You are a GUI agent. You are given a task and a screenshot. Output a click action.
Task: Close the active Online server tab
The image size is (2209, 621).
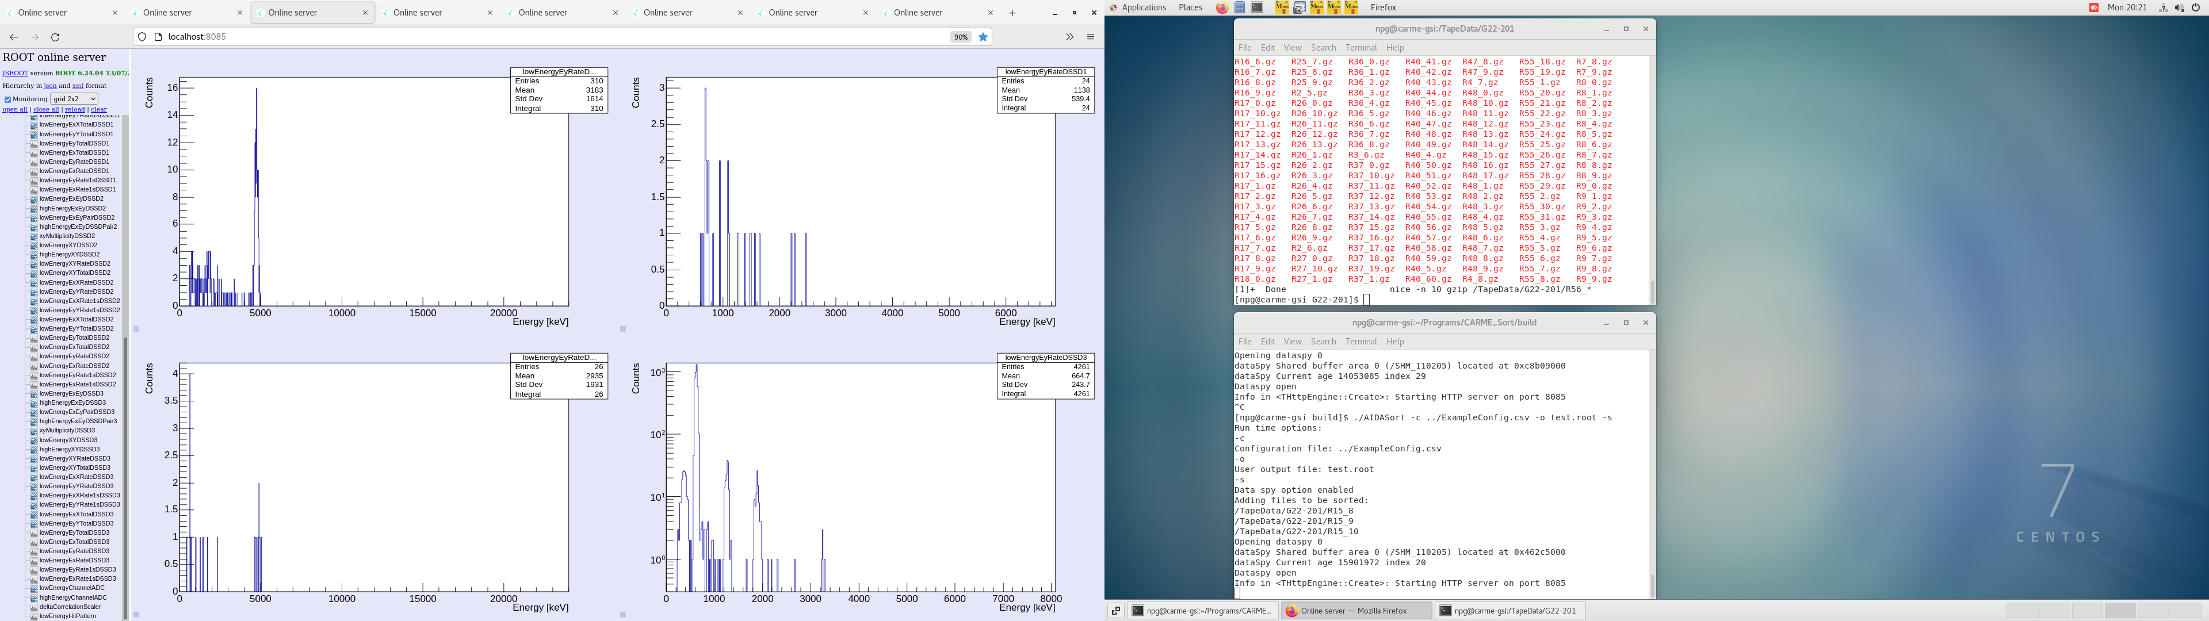(365, 13)
